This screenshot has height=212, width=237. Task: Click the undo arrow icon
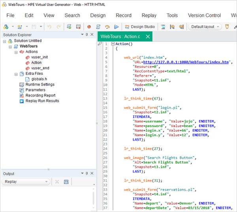pos(49,27)
